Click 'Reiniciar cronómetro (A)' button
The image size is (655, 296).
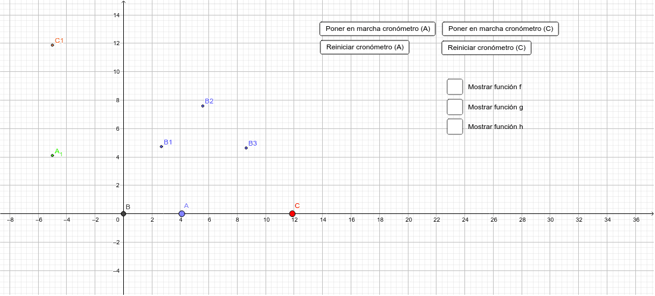(x=364, y=47)
